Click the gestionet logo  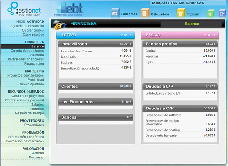[24, 9]
